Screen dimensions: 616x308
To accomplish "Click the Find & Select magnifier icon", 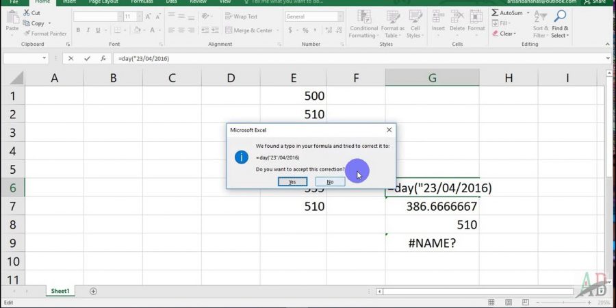I will [x=560, y=16].
